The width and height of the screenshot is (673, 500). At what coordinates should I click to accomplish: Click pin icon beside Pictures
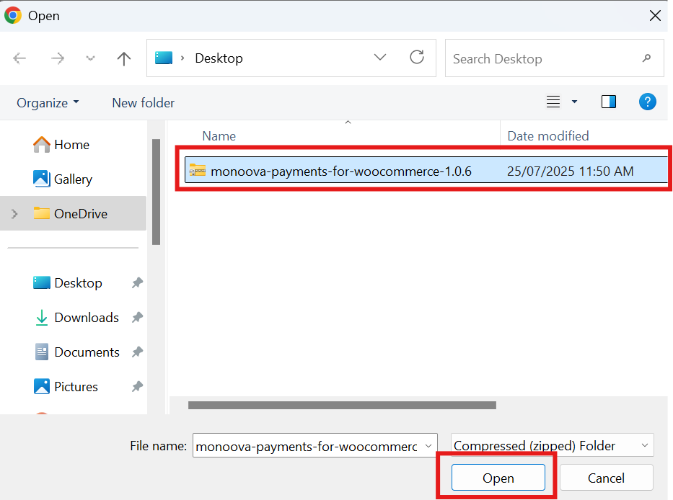tap(137, 386)
